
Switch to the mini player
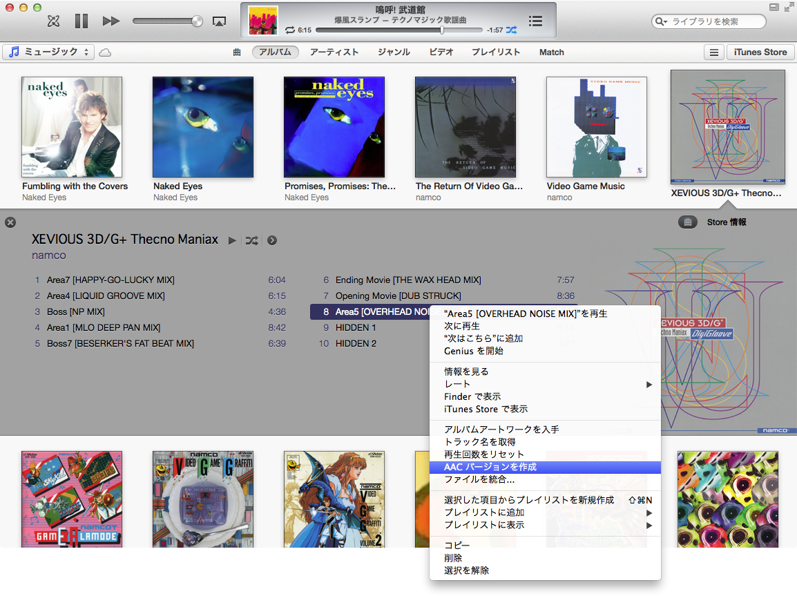[774, 7]
